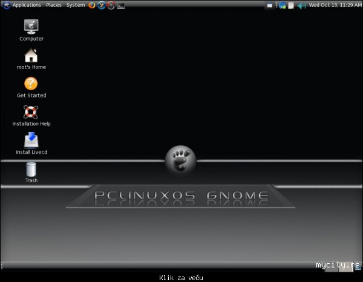The height and width of the screenshot is (282, 363).
Task: Open the Get Started help icon
Action: [x=31, y=84]
